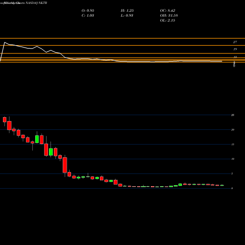Image resolution: width=245 pixels, height=245 pixels.
Task: Click the NASDAQ NKTR chart title
Action: tap(36, 3)
